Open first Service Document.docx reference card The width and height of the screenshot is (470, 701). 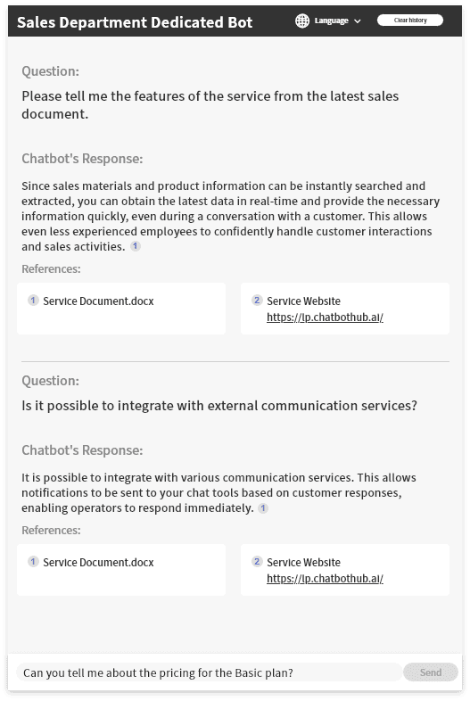tap(121, 309)
